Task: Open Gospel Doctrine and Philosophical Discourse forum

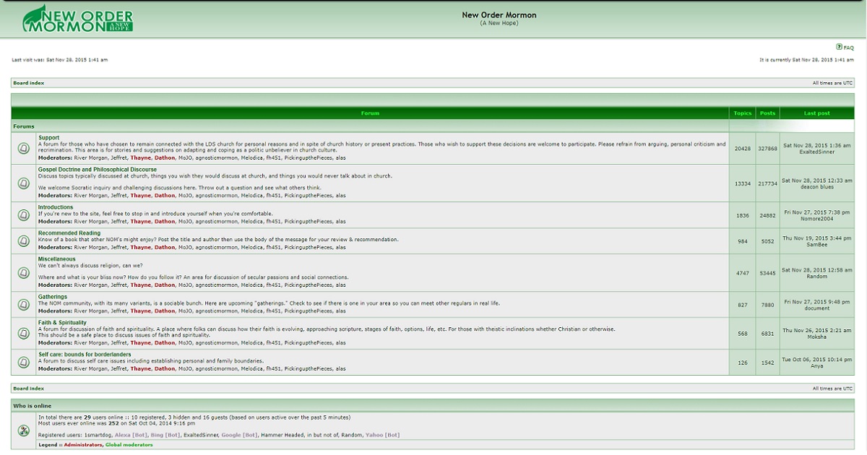Action: click(97, 170)
